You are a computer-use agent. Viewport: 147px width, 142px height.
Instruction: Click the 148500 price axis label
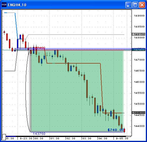coord(139,27)
